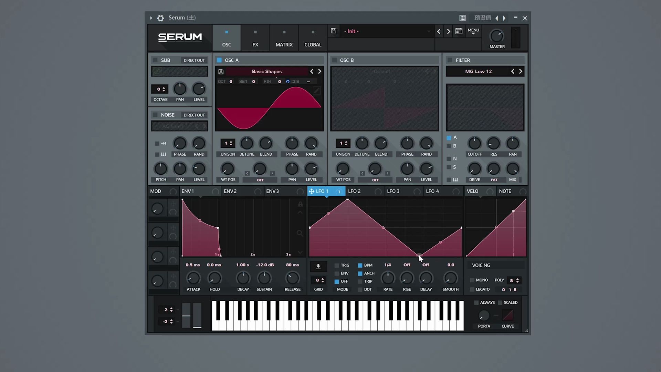Image resolution: width=661 pixels, height=372 pixels.
Task: Click the filter keytrack piano icon
Action: click(x=455, y=180)
